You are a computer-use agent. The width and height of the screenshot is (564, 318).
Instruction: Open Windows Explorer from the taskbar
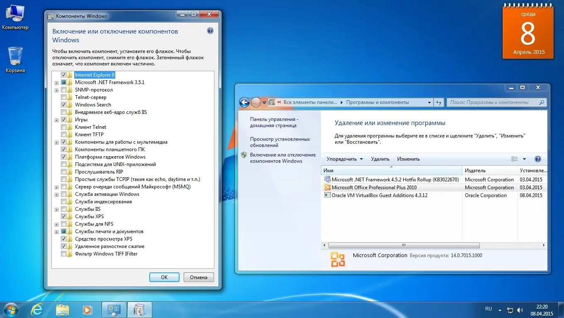63,309
